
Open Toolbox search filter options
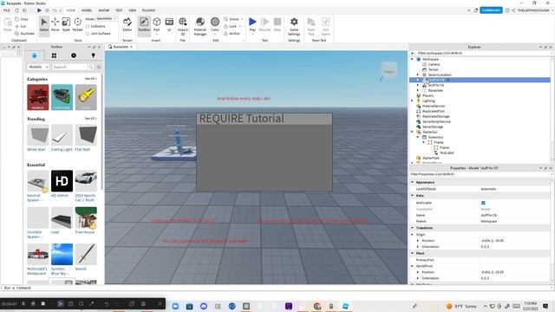pyautogui.click(x=99, y=67)
